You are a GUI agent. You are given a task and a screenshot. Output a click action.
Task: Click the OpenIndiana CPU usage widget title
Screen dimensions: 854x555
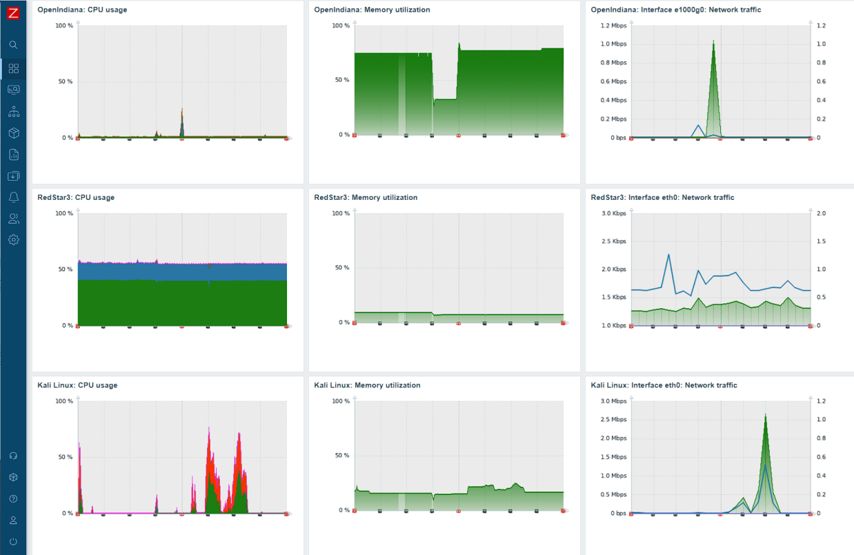[82, 10]
